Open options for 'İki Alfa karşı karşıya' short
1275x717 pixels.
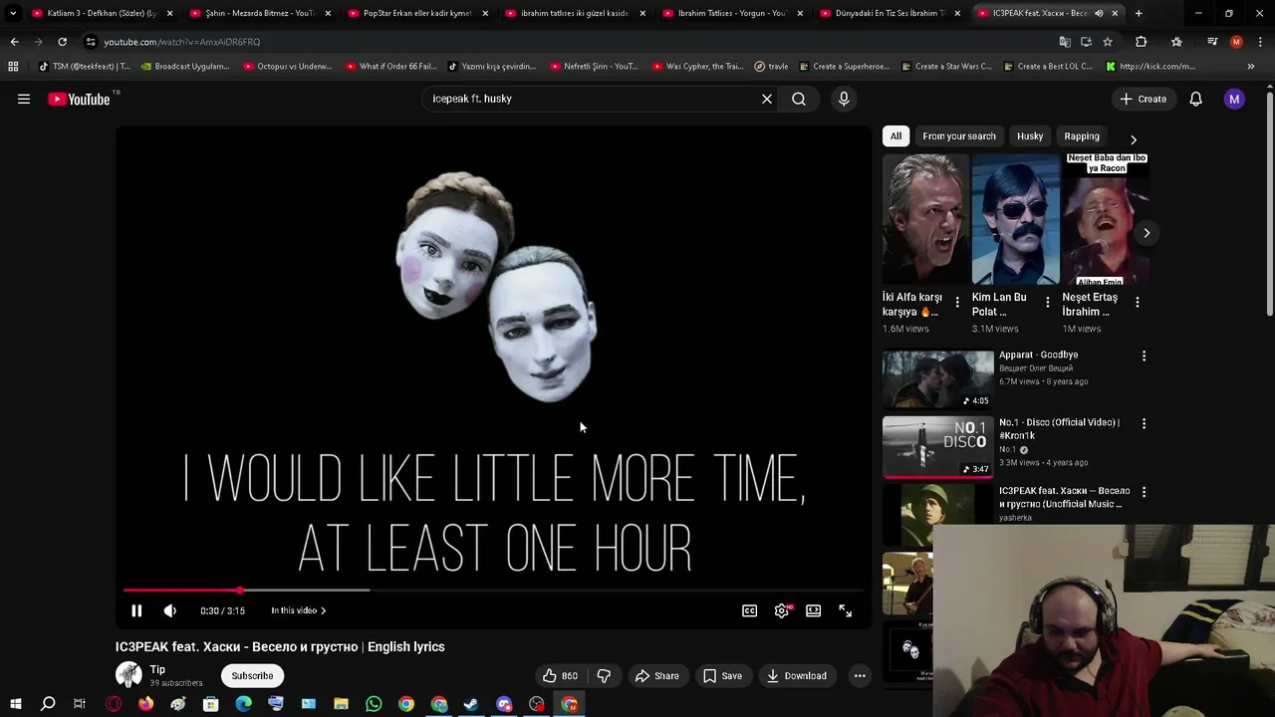957,302
